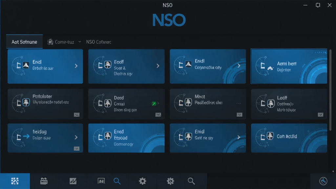Click the Enod Etooad card badge icon
The image size is (336, 189).
108,136
